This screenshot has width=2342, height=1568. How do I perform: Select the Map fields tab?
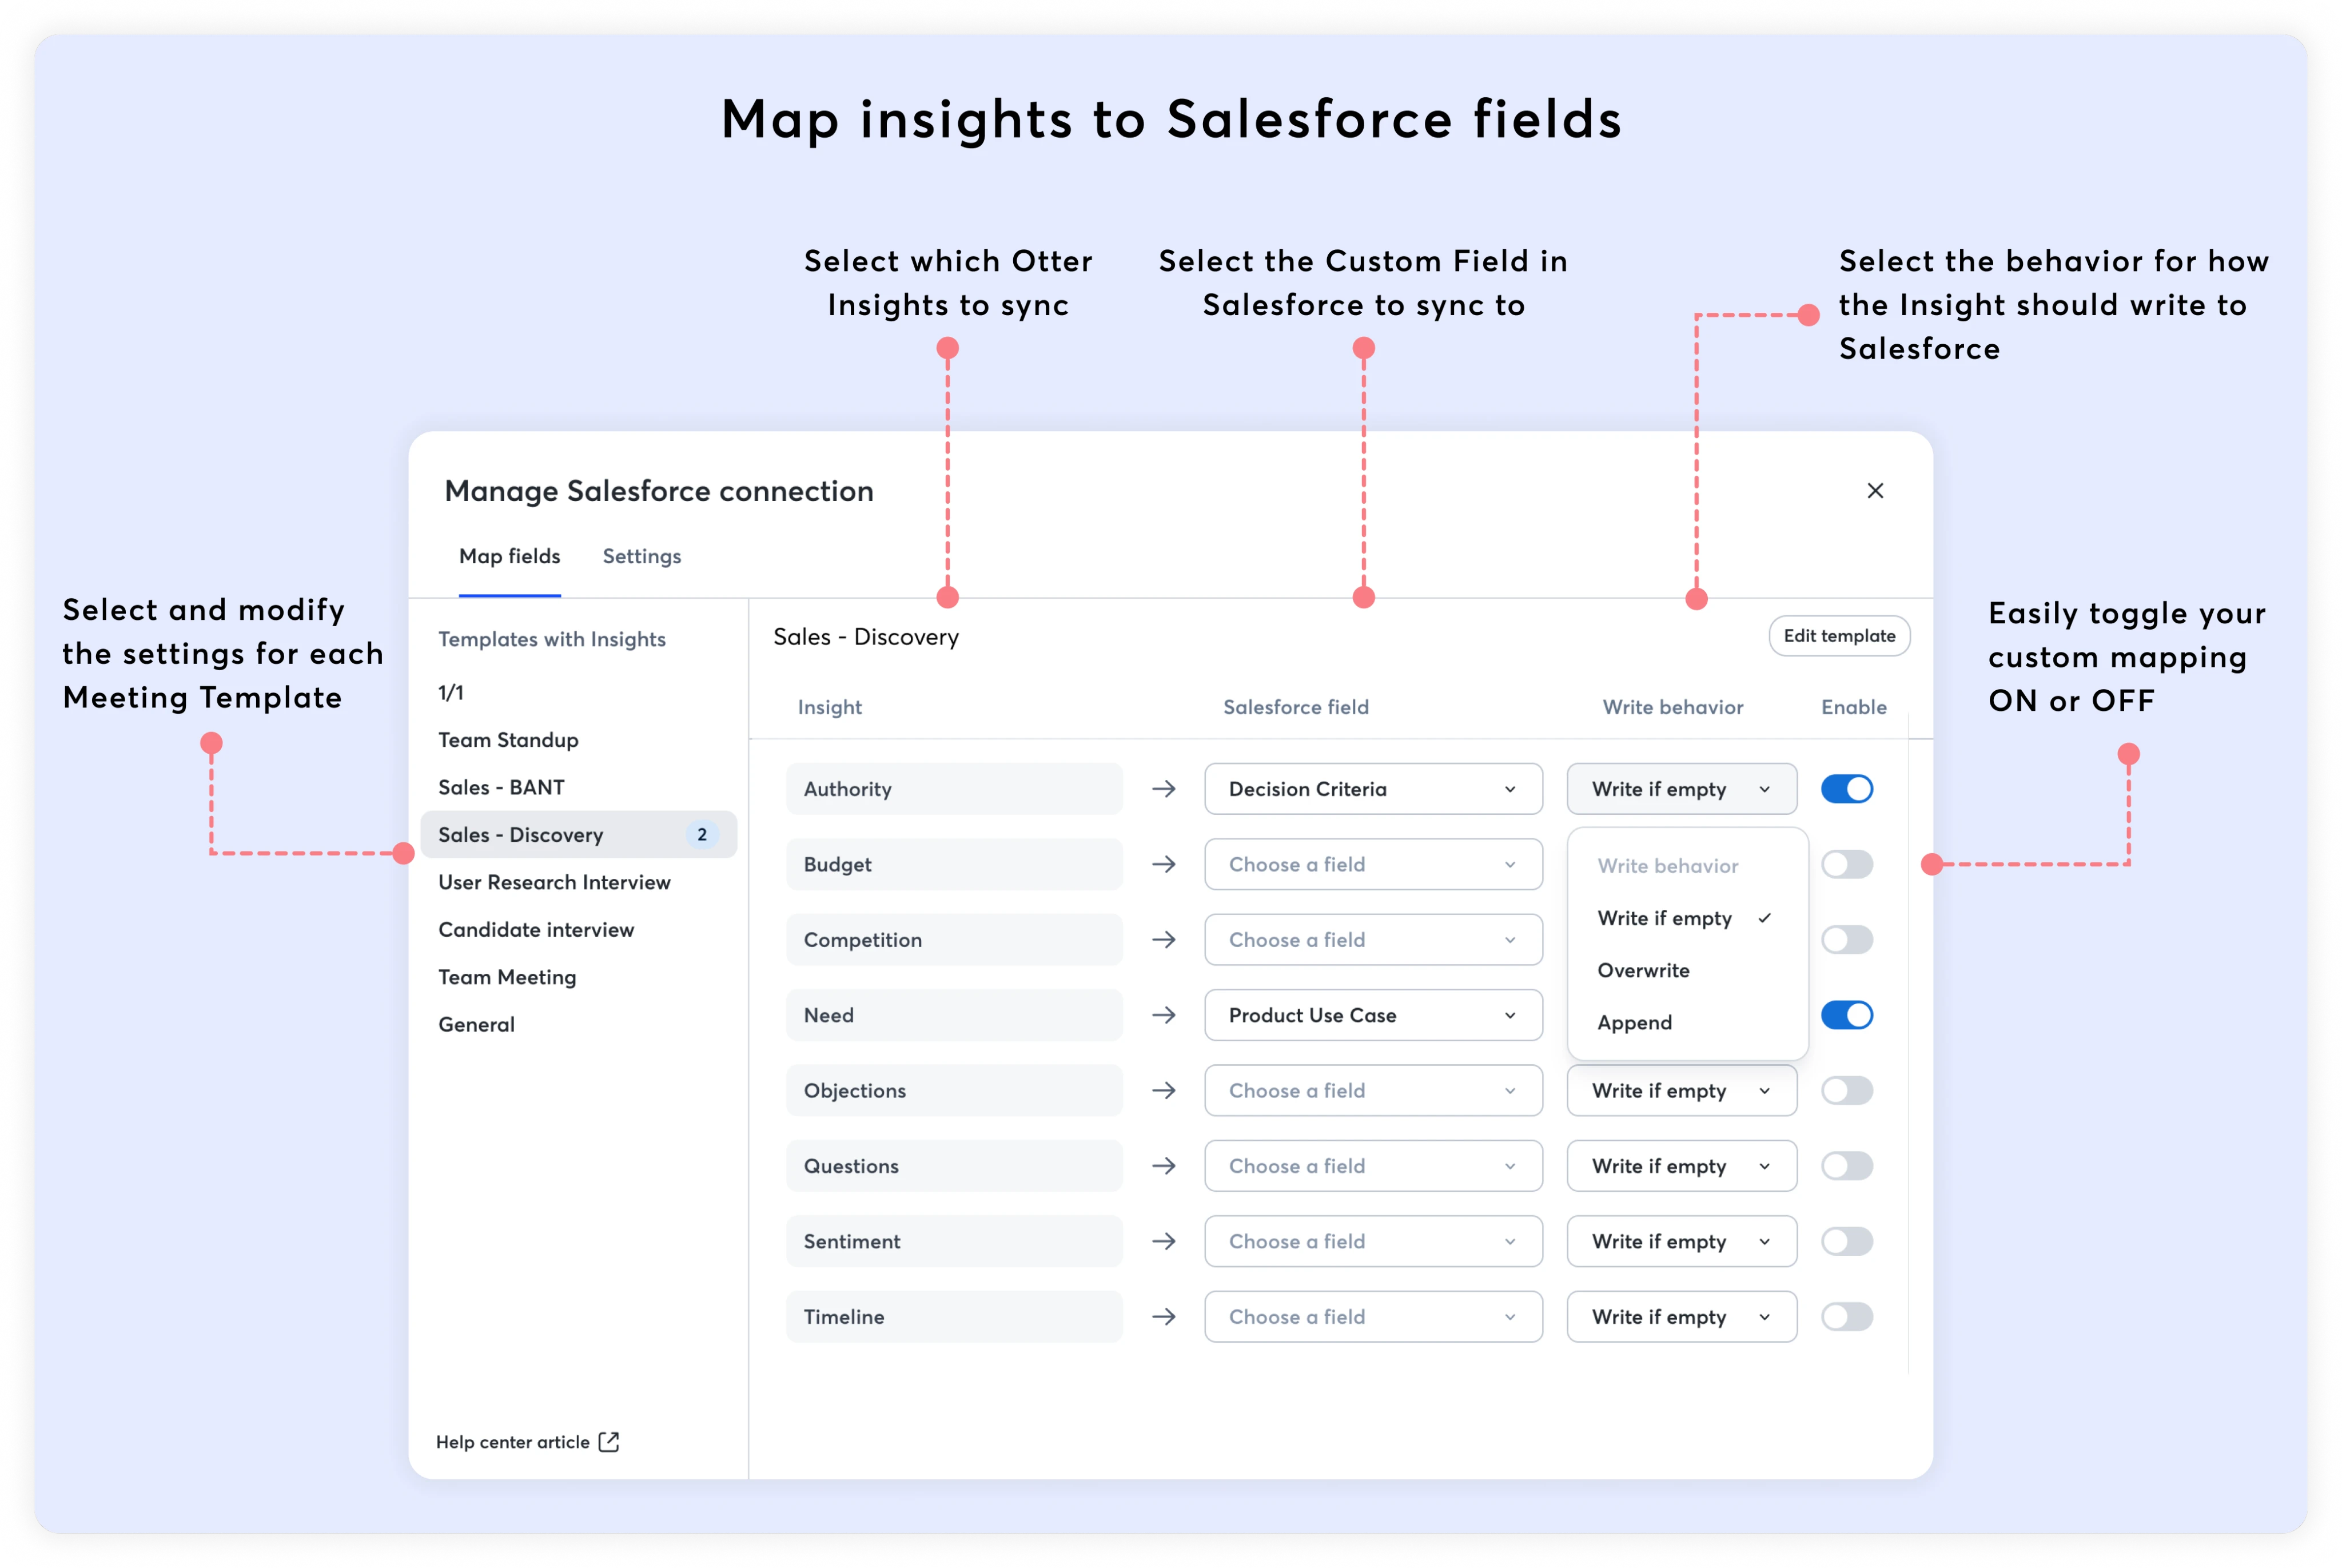click(510, 556)
